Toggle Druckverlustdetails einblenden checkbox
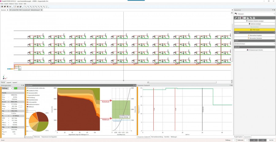The height and width of the screenshot is (142, 276). [x=27, y=88]
